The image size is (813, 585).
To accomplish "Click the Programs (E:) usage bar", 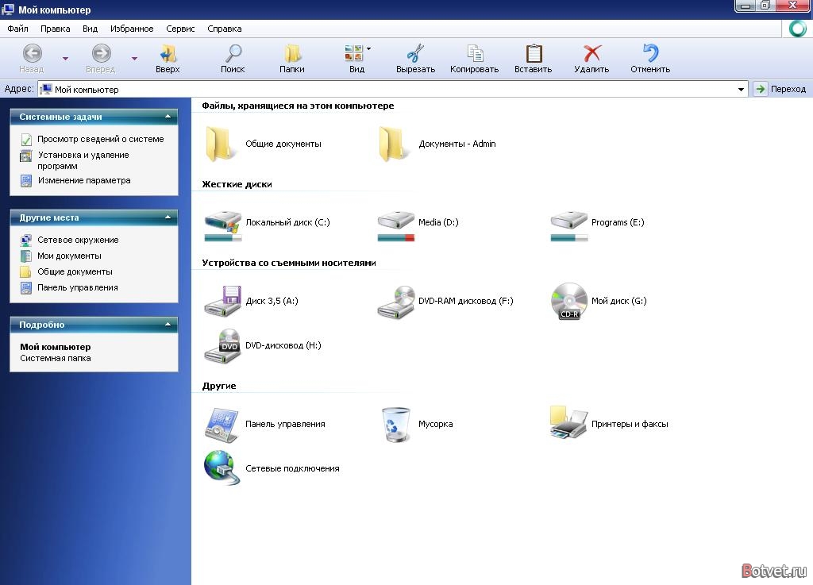I will click(568, 238).
